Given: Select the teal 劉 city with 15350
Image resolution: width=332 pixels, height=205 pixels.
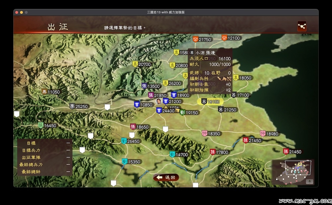Looking at the screenshot, I should [131, 162].
